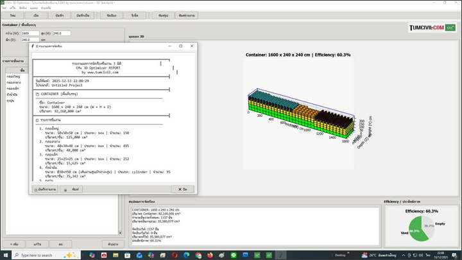Click the Windows Start button
This screenshot has width=462, height=260.
click(x=5, y=255)
